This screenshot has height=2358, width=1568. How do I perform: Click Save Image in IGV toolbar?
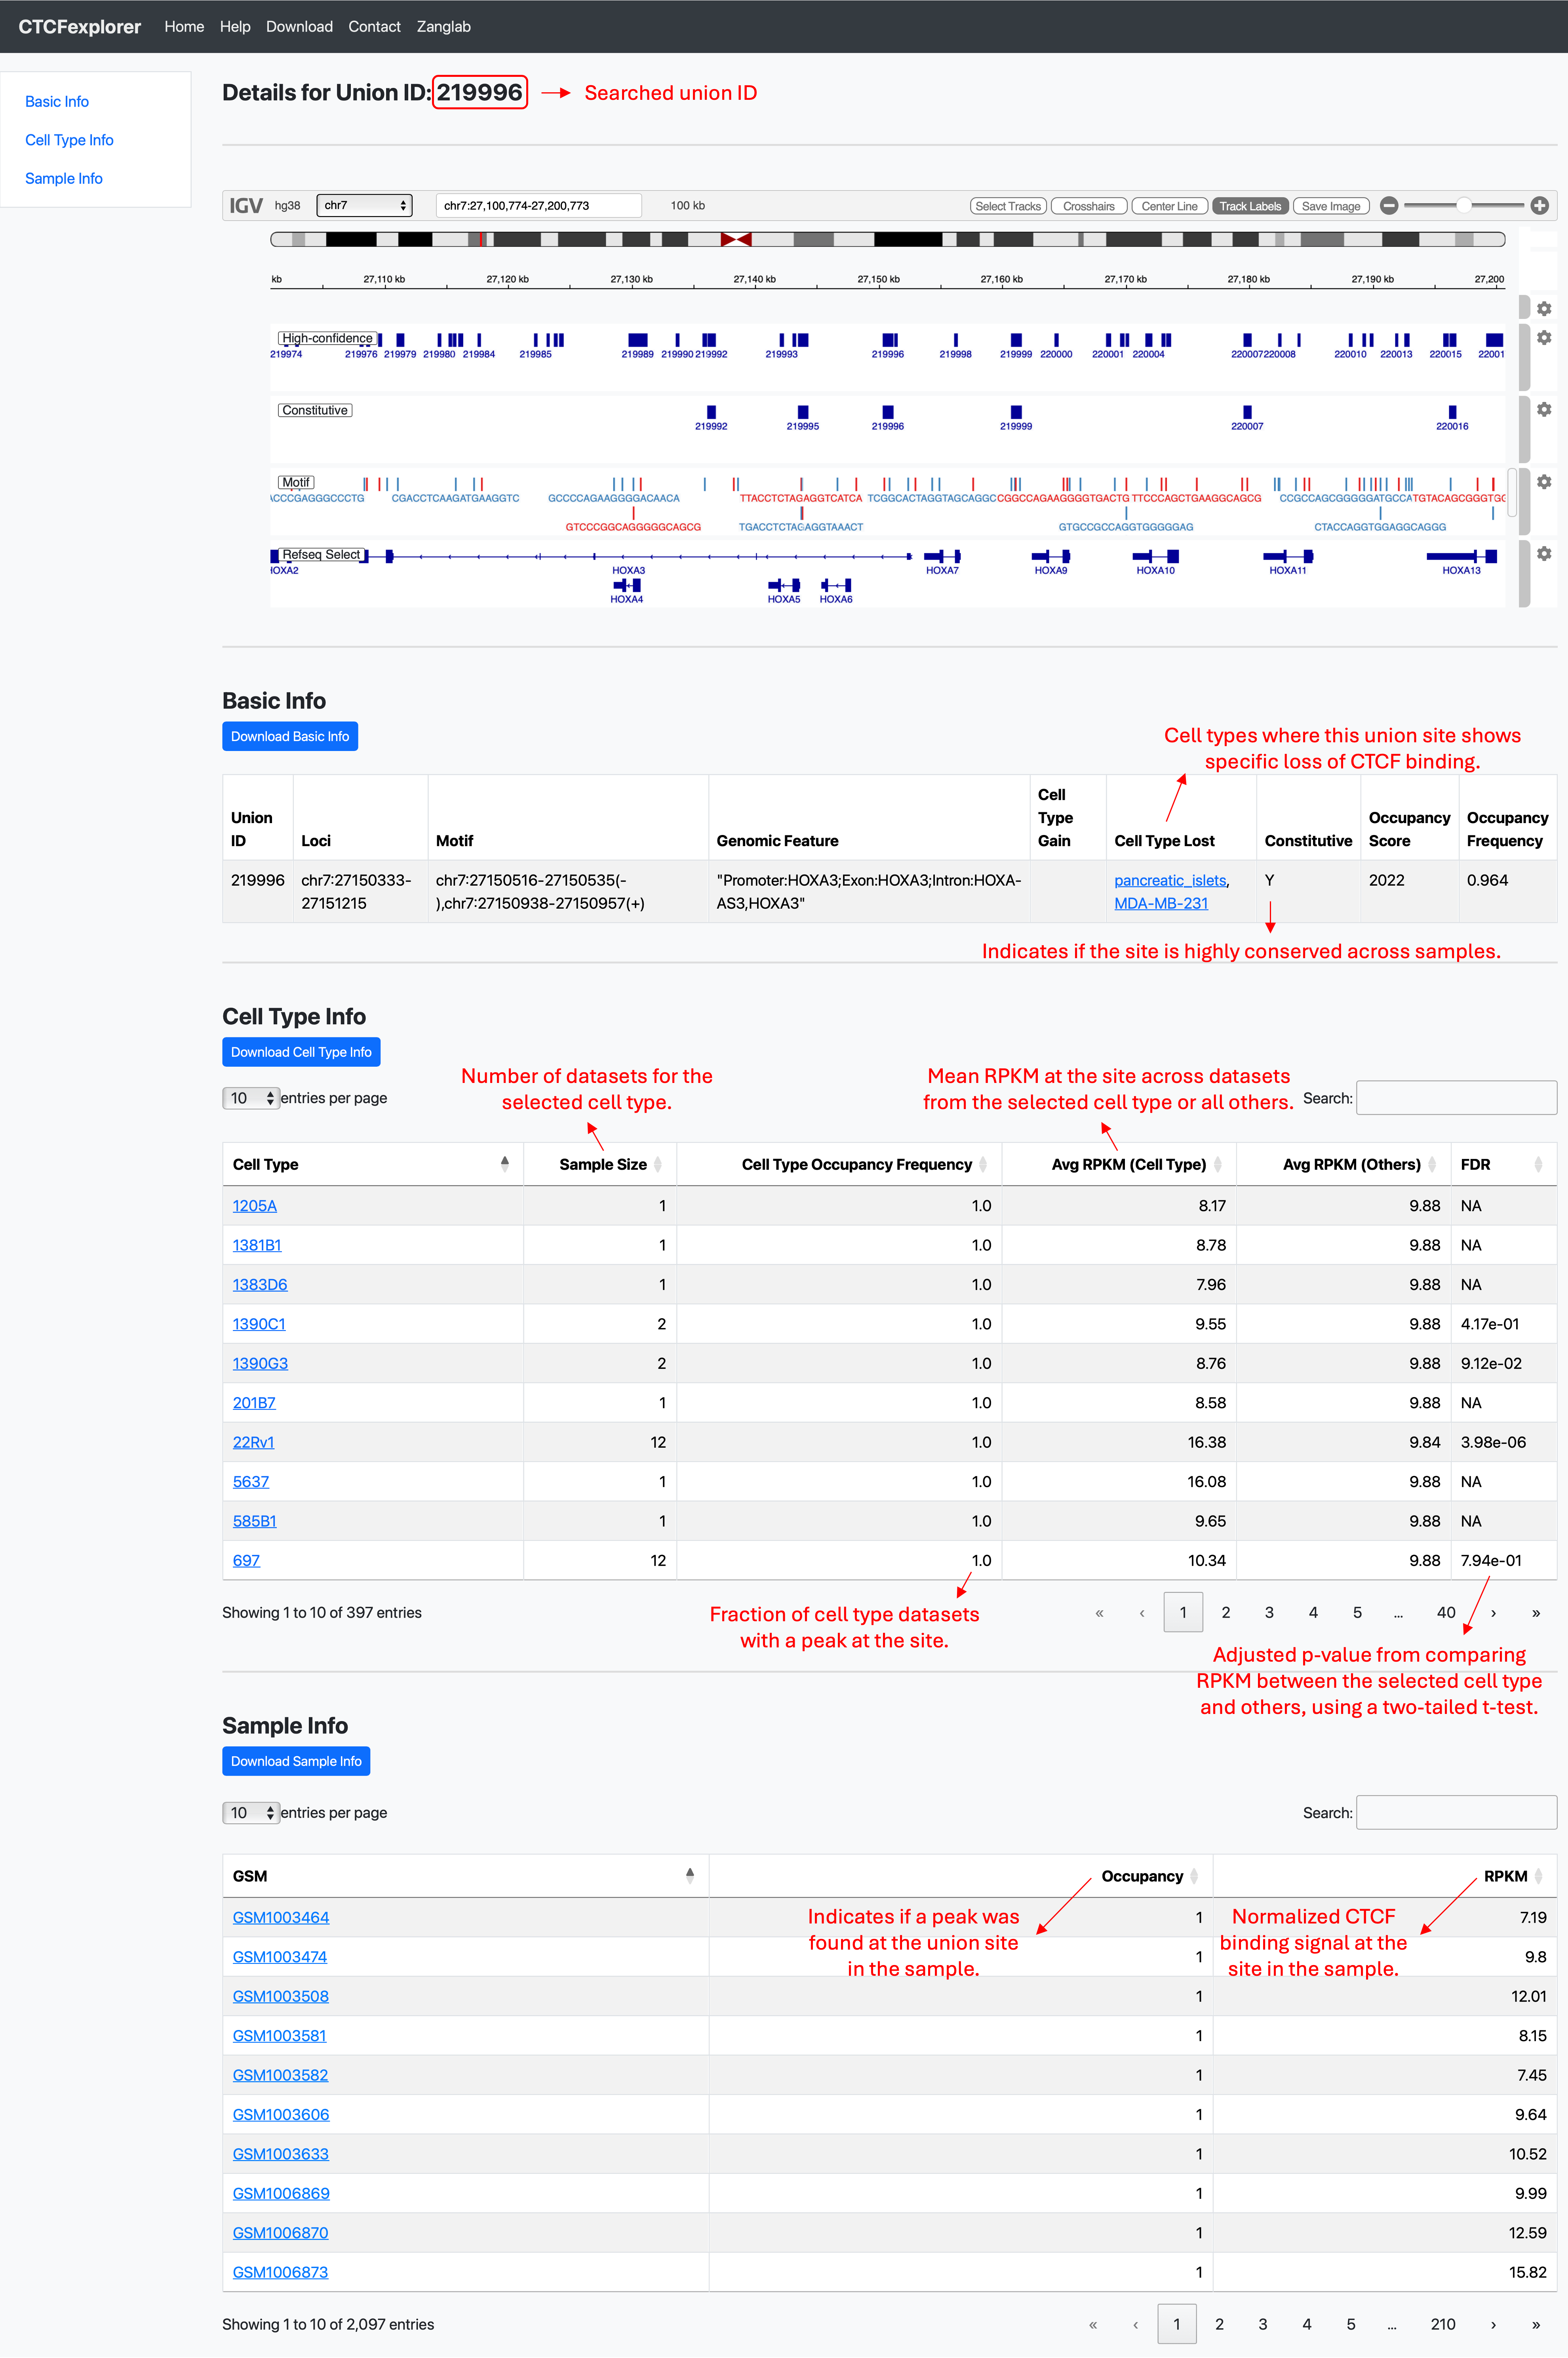(x=1331, y=206)
